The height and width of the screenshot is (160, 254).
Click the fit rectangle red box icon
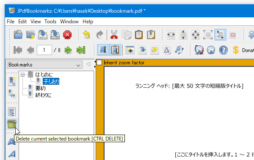click(x=232, y=35)
